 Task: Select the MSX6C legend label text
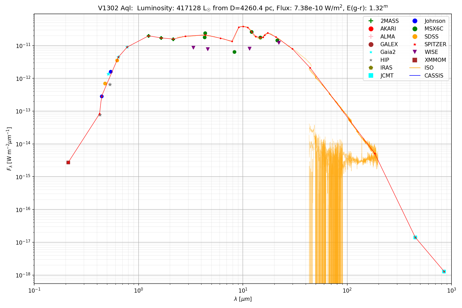point(434,29)
